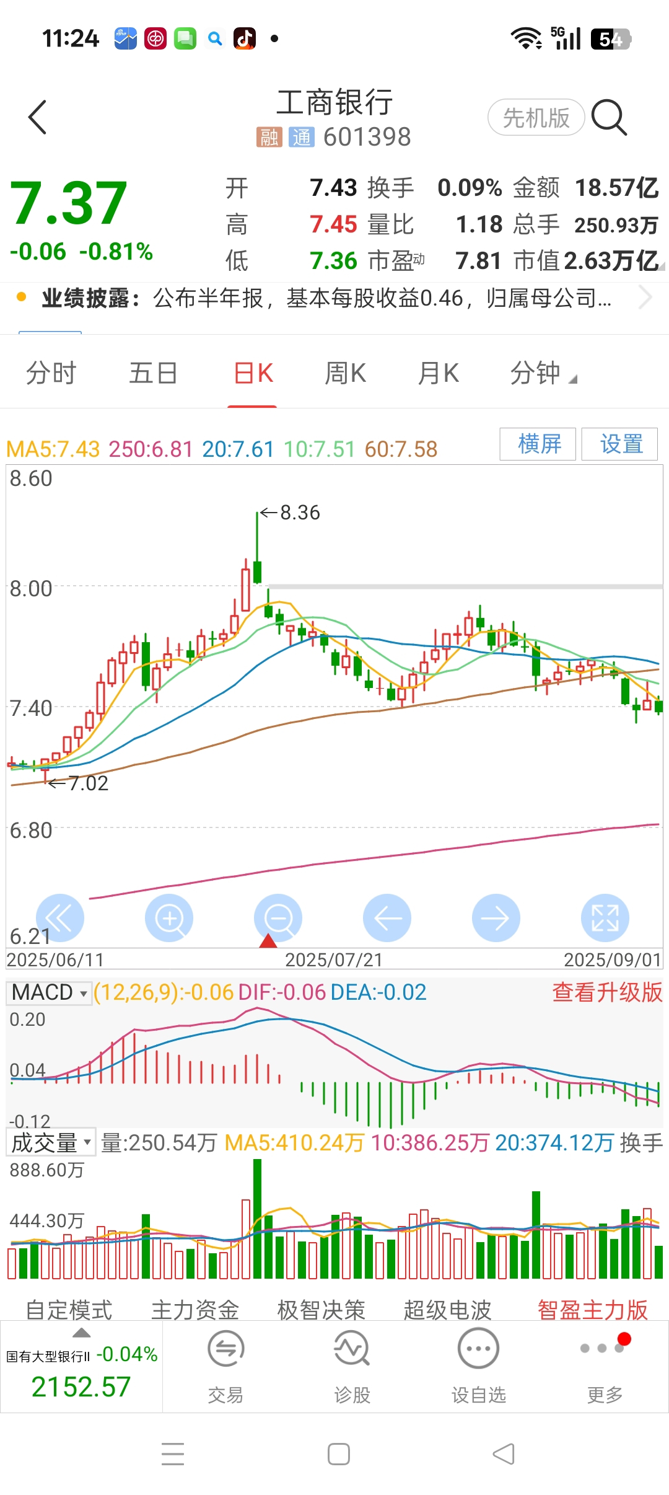
Task: Open the 成交量 volume indicator dropdown
Action: (51, 1142)
